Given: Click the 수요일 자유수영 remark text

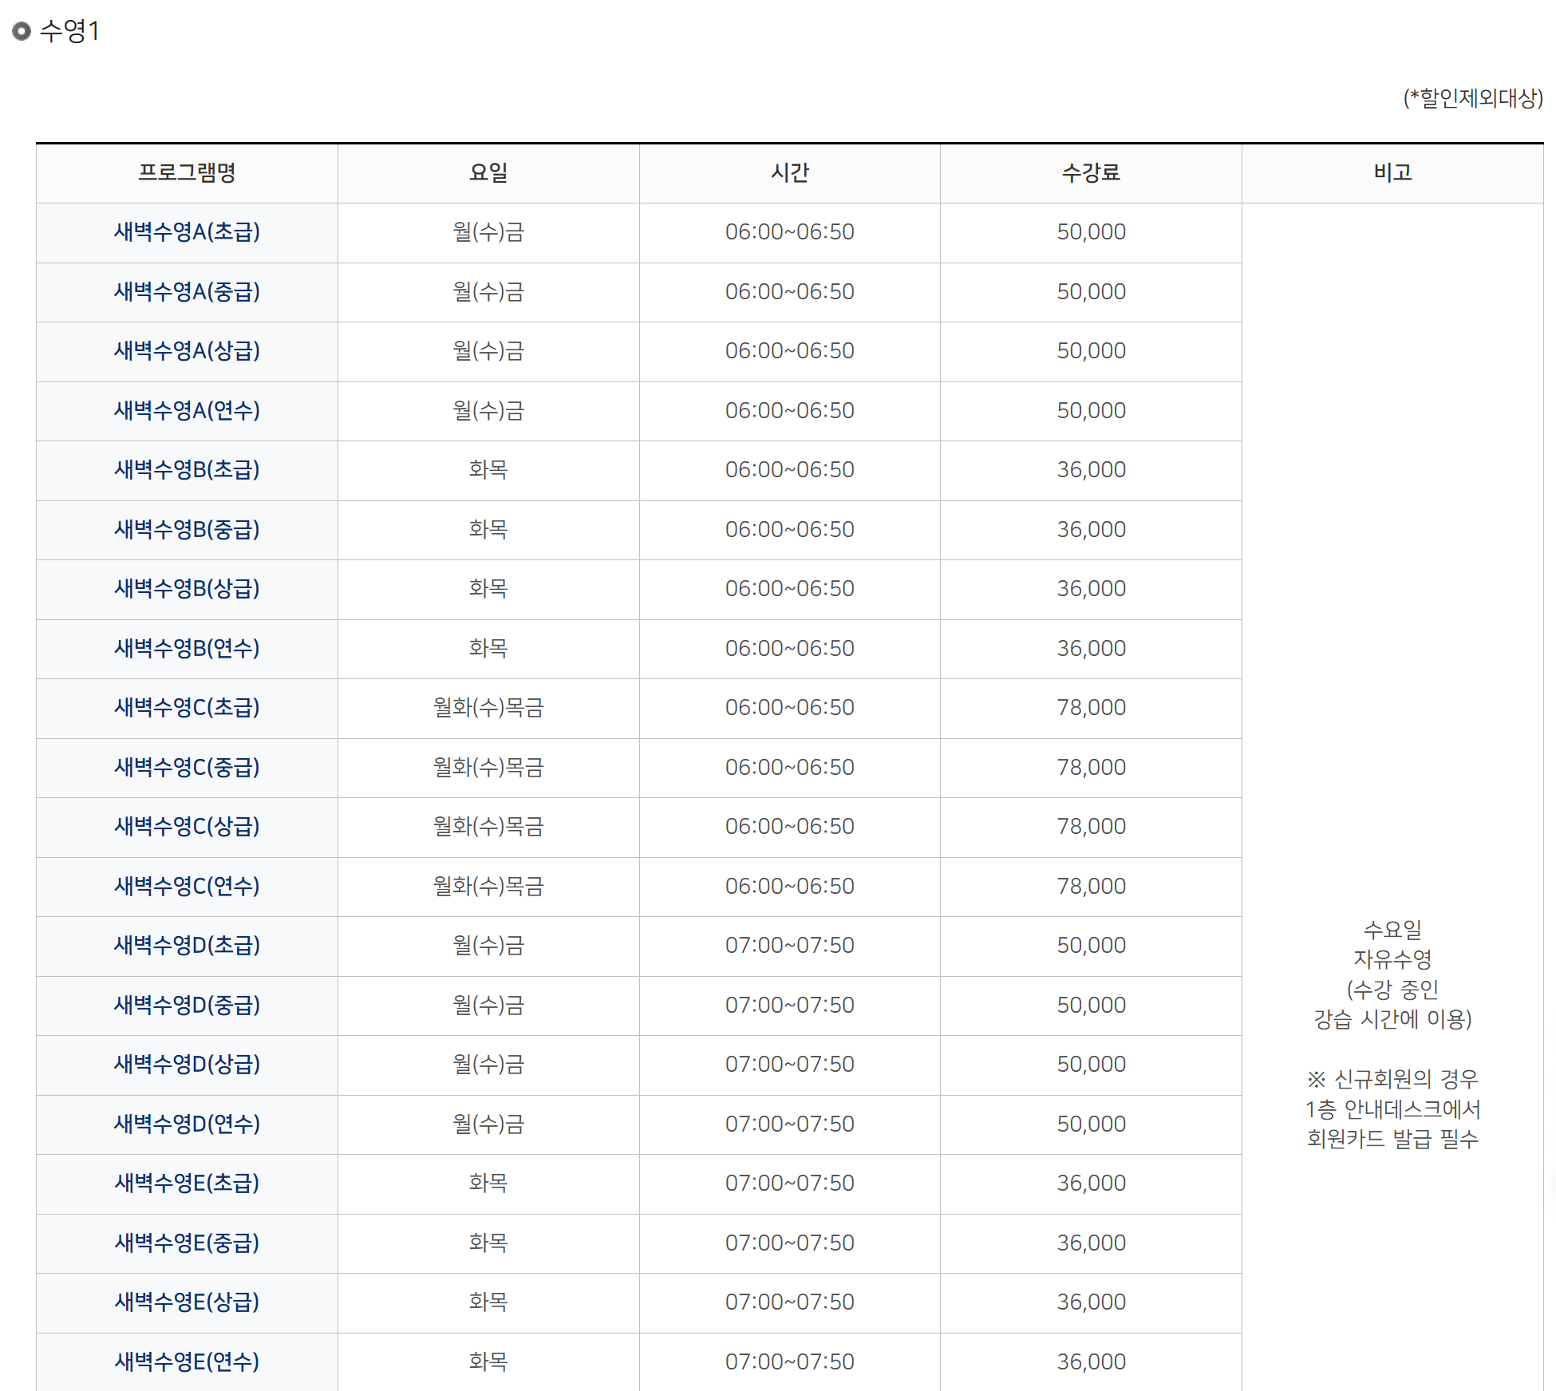Looking at the screenshot, I should pos(1394,974).
